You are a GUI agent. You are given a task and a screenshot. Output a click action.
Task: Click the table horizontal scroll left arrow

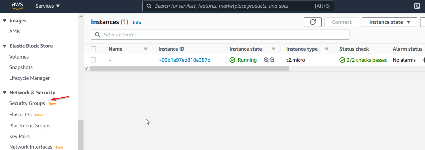point(87,69)
